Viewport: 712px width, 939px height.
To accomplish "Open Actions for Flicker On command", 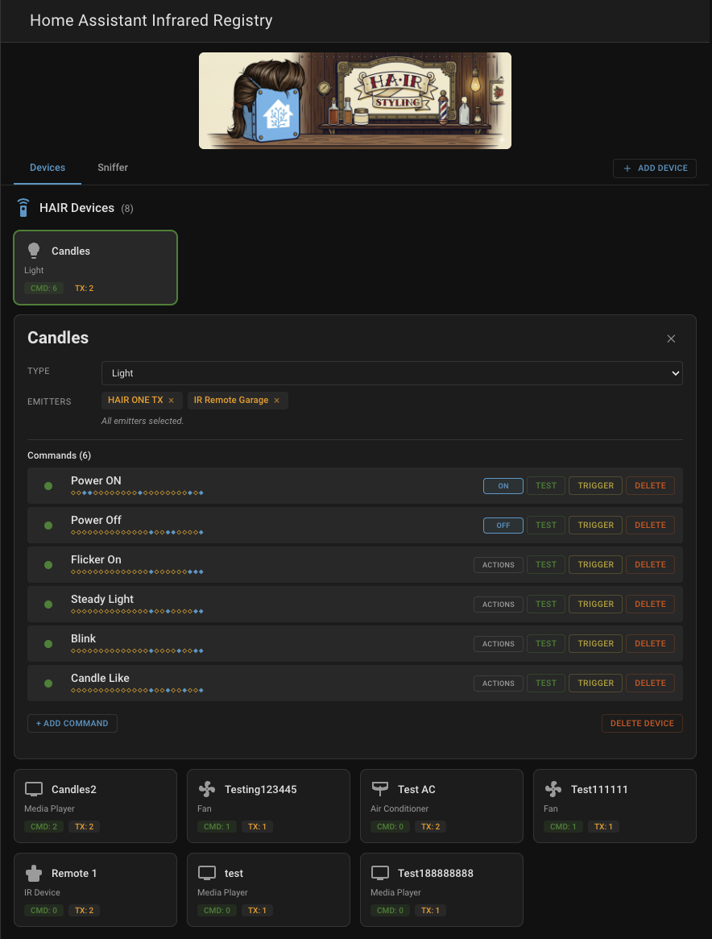I will coord(499,565).
